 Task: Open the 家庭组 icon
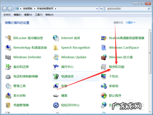pos(104,86)
